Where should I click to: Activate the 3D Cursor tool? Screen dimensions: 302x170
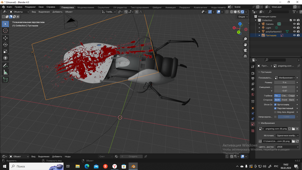(5, 31)
